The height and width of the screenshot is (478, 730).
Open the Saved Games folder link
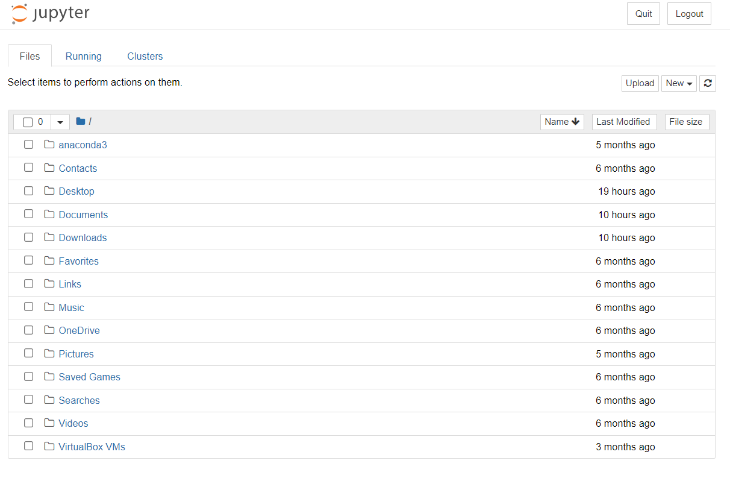89,377
